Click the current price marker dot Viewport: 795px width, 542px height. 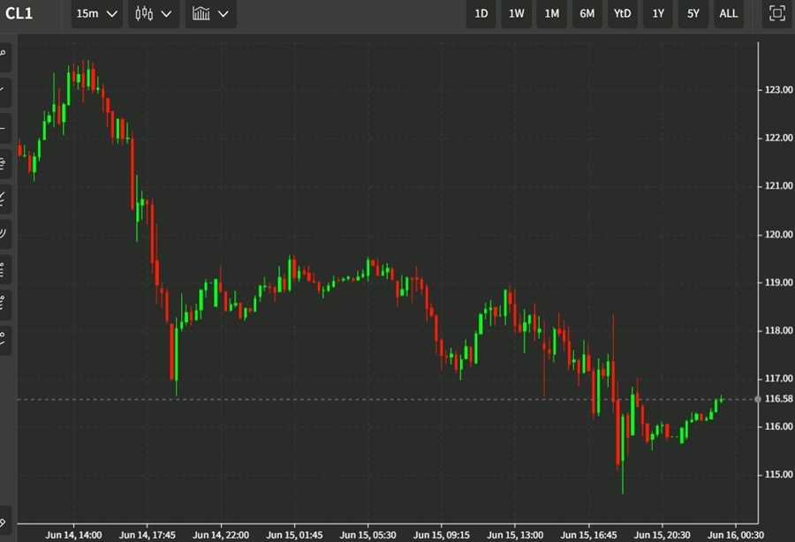(x=758, y=399)
